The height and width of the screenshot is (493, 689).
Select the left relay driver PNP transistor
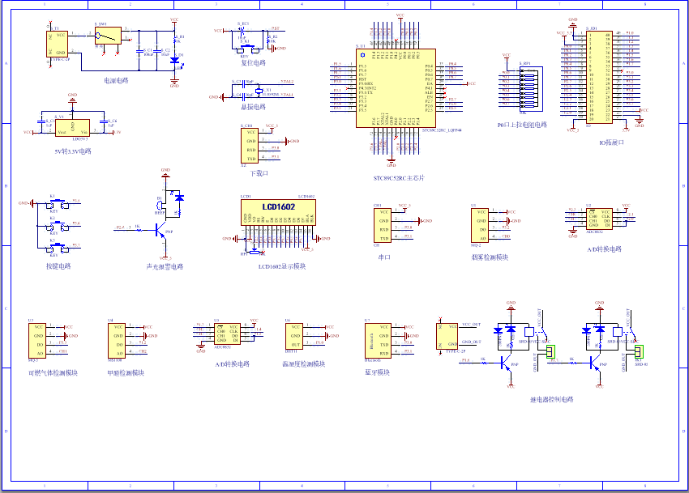tap(506, 363)
